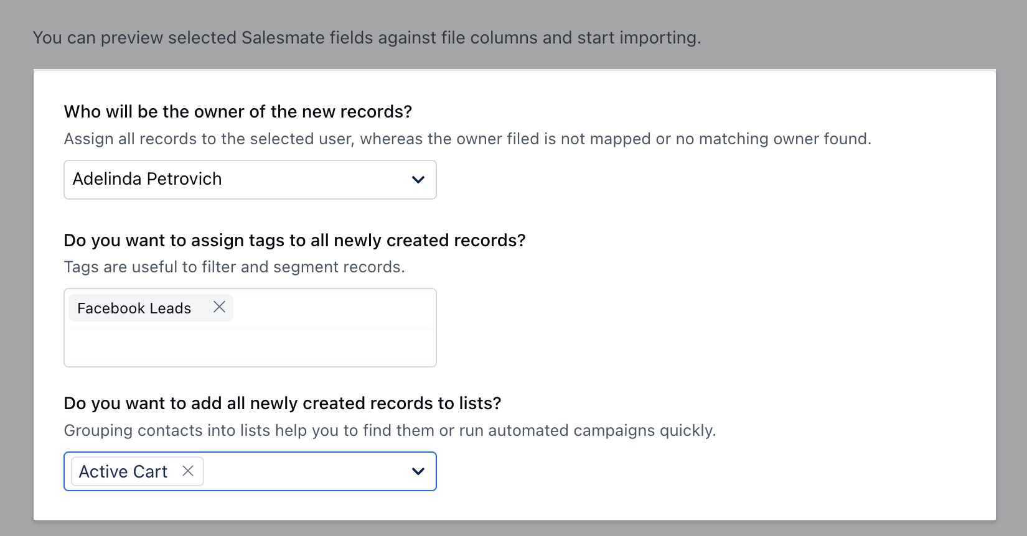Screen dimensions: 1027x536
Task: Click empty space inside the lists selector
Action: pyautogui.click(x=305, y=472)
